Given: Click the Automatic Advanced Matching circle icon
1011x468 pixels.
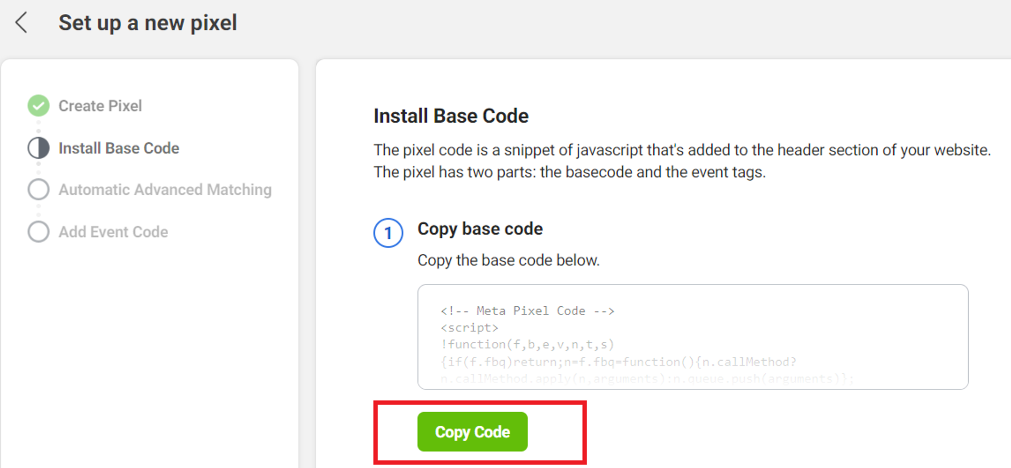Looking at the screenshot, I should [38, 189].
